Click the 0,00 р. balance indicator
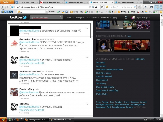This screenshot has height=122, width=163. click(123, 12)
